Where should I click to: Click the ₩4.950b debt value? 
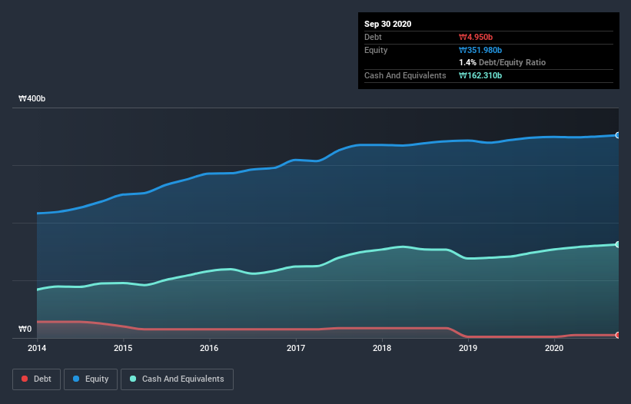click(476, 37)
